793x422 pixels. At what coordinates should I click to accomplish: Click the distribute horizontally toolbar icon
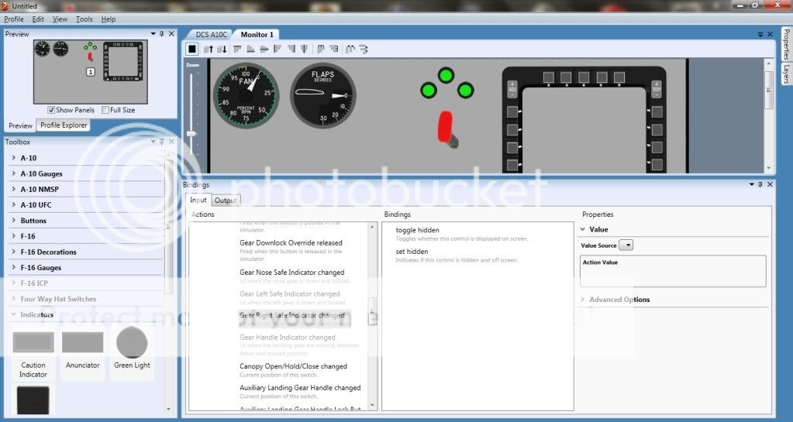pos(321,49)
